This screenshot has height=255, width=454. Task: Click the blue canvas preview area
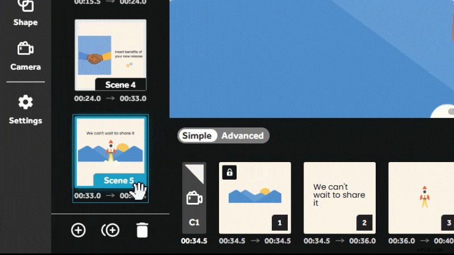[x=312, y=59]
